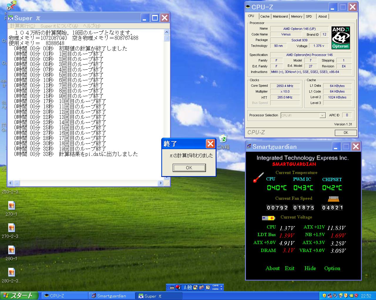This screenshot has height=300, width=376.
Task: Switch to the Mainboard tab in CPU-Z
Action: [x=280, y=16]
